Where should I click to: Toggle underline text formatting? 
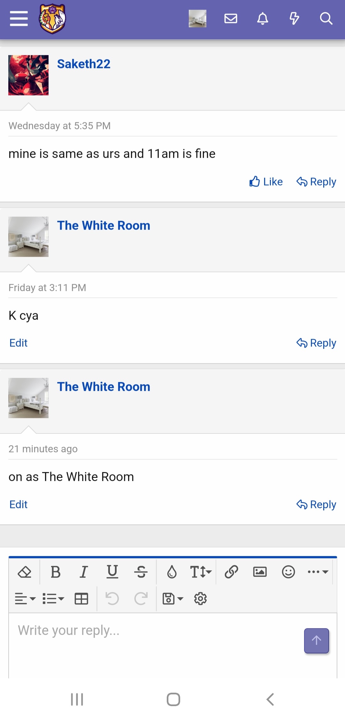pyautogui.click(x=112, y=572)
